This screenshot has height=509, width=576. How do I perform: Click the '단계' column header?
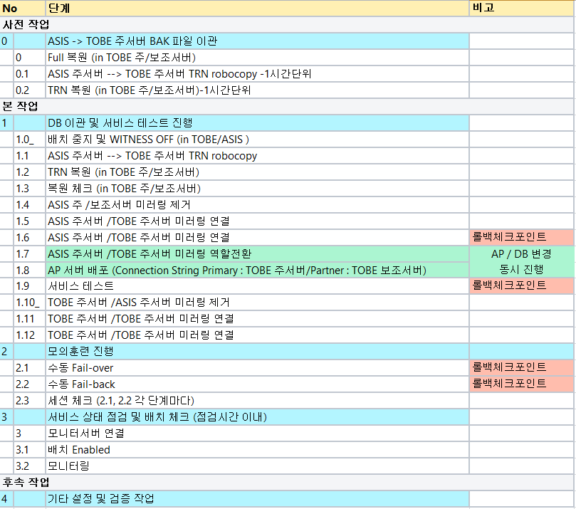[x=257, y=8]
